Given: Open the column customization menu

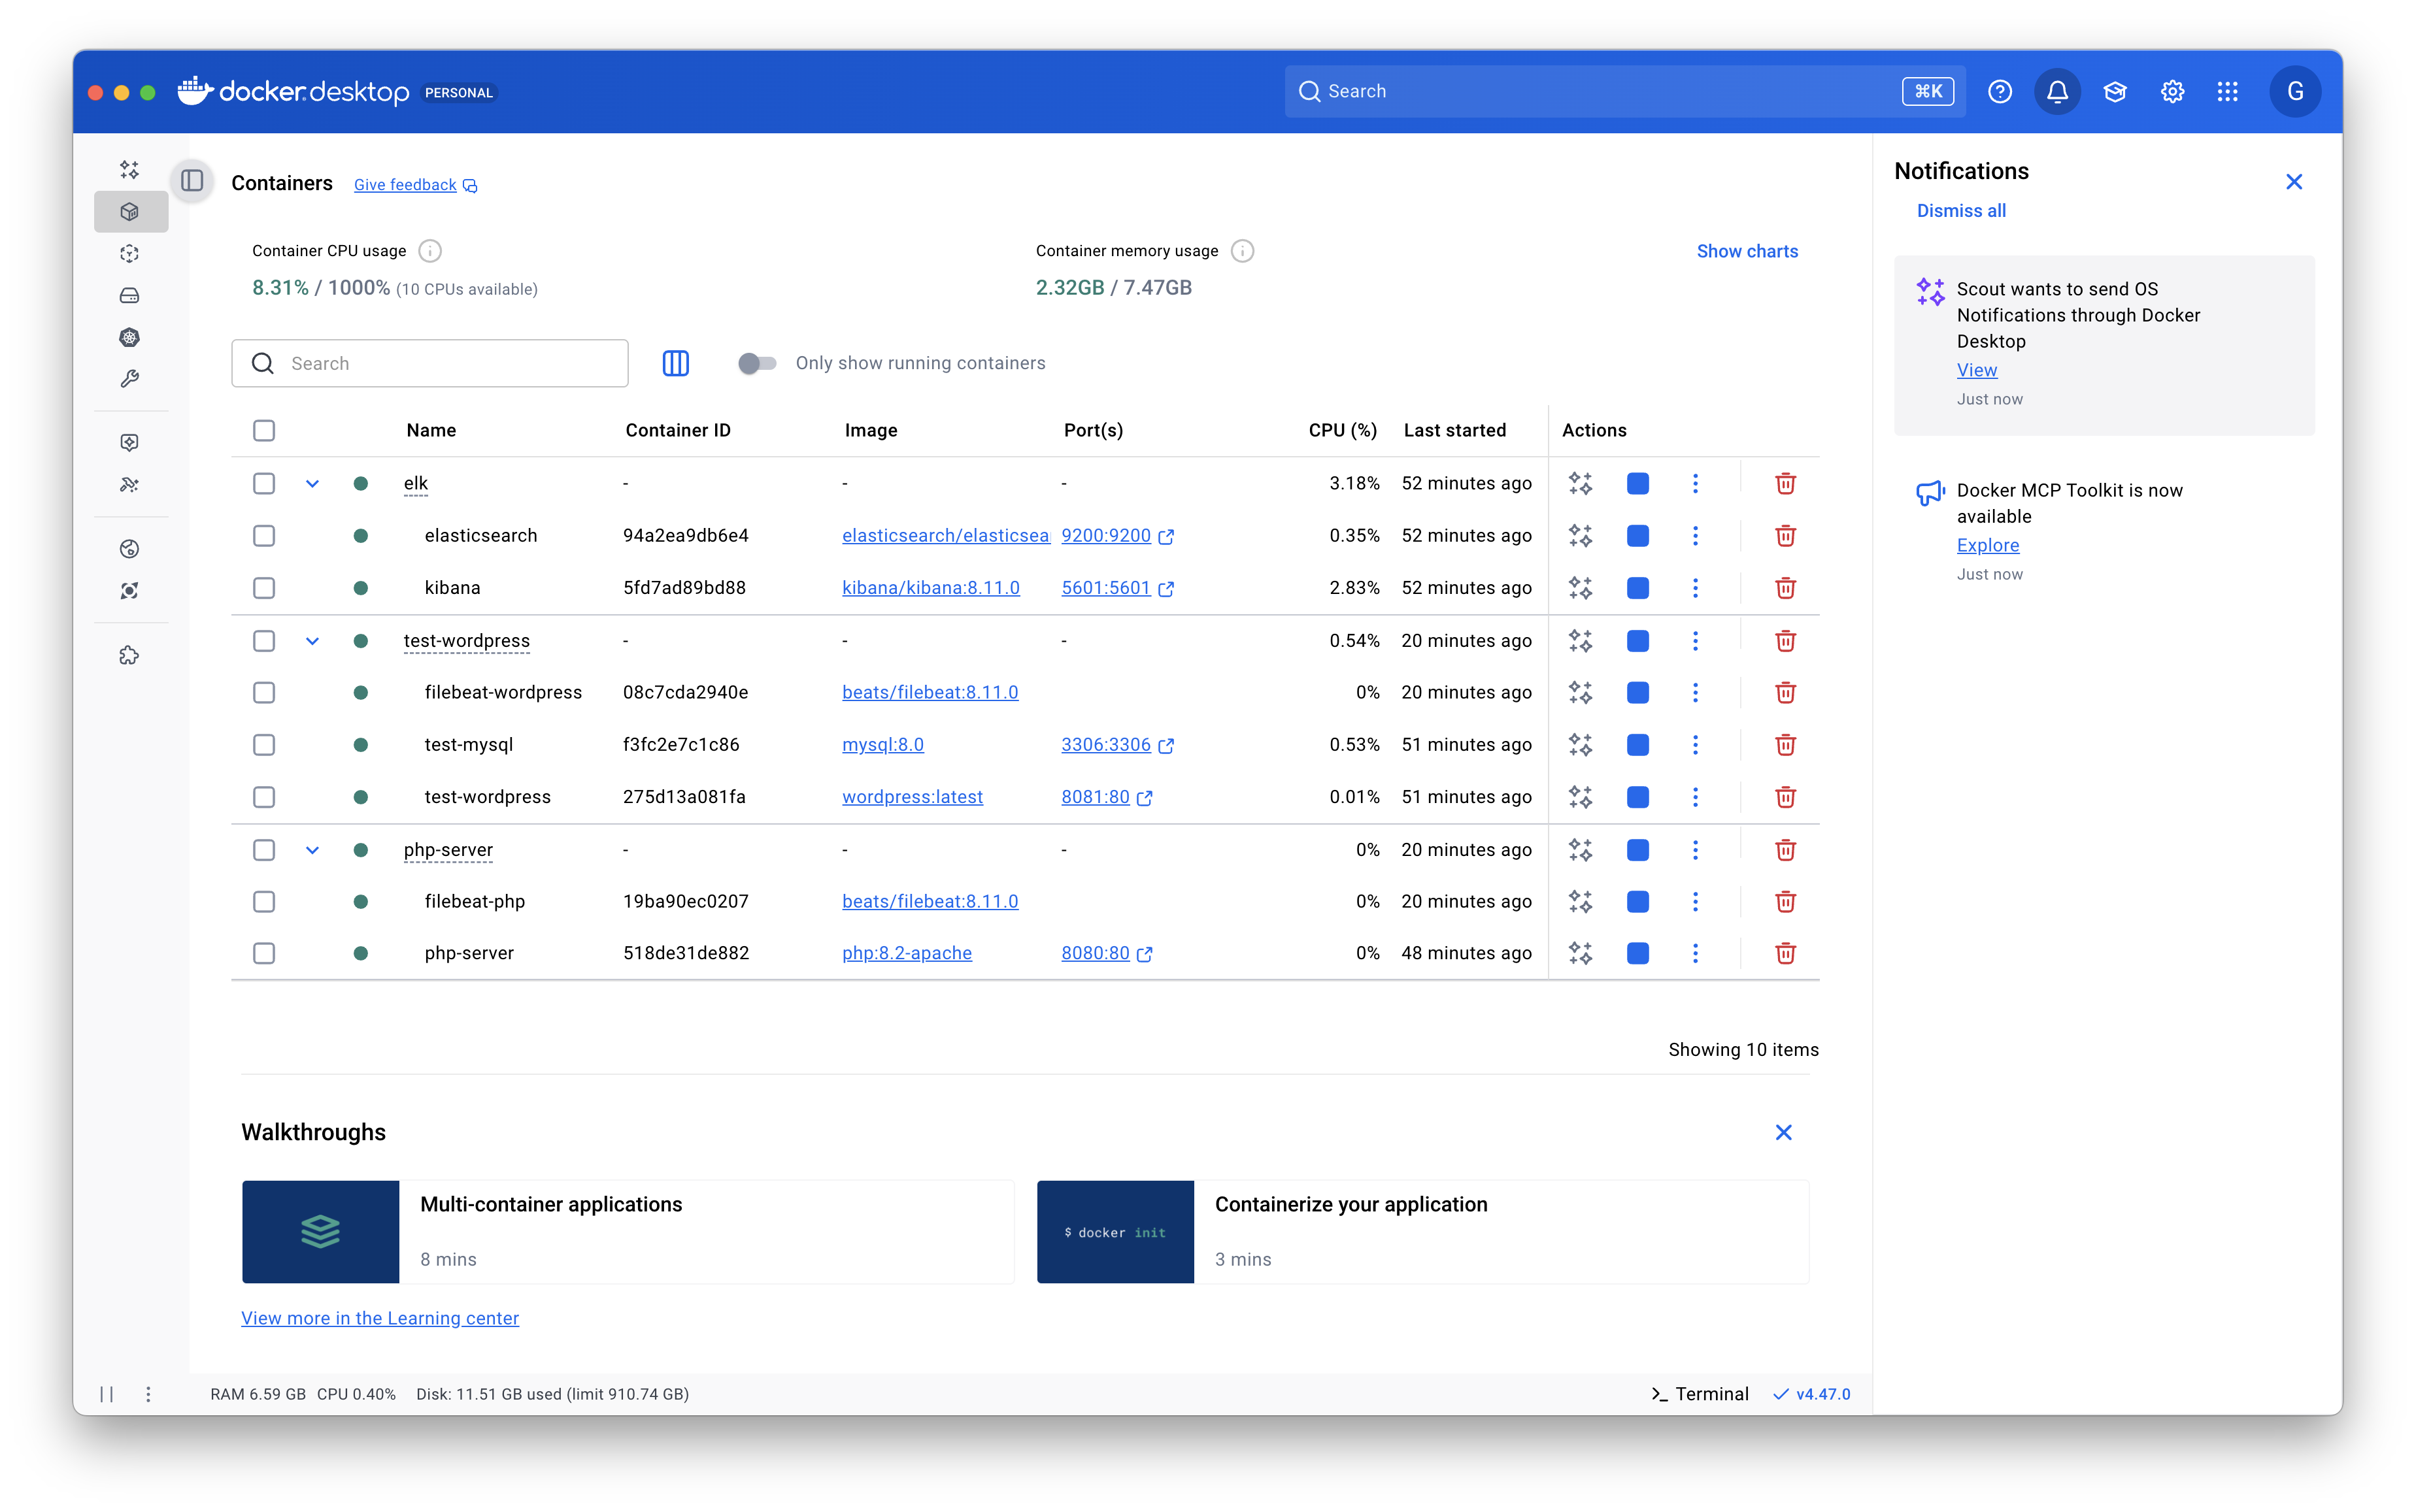Looking at the screenshot, I should click(675, 363).
